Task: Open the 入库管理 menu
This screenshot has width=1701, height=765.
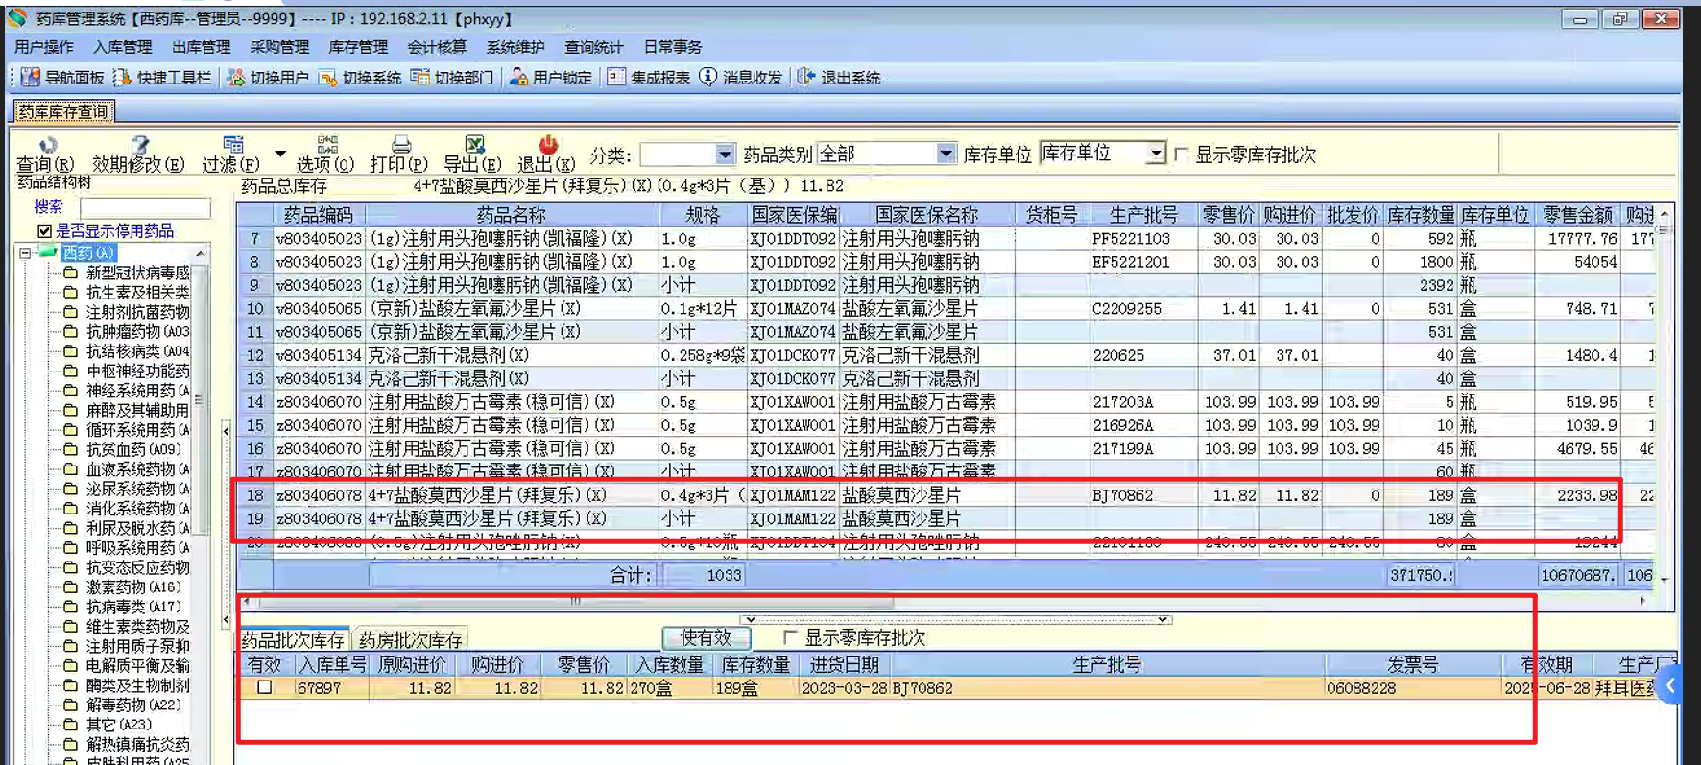Action: pyautogui.click(x=123, y=47)
